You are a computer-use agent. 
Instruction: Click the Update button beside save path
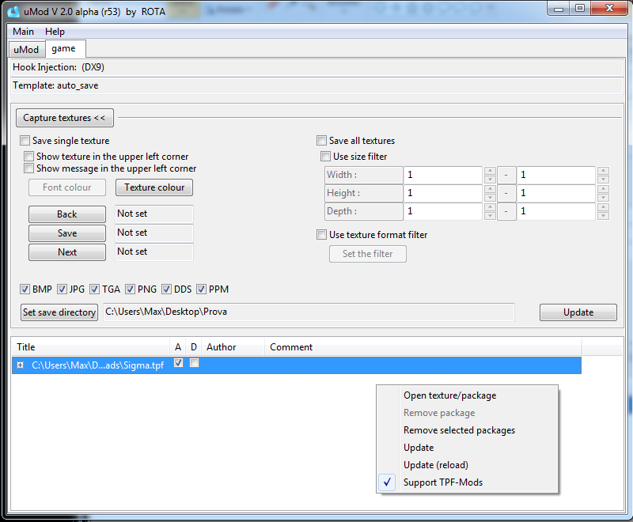(x=578, y=312)
